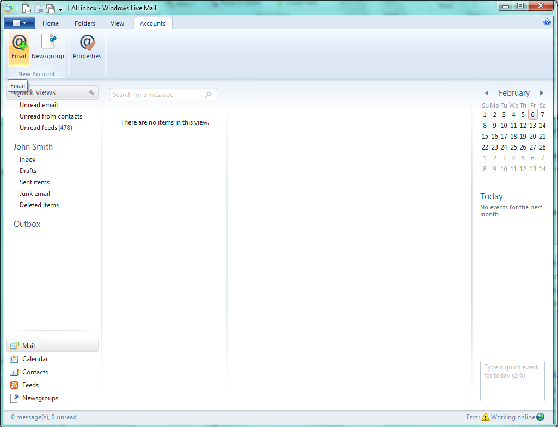Open the Help icon
Image resolution: width=558 pixels, height=427 pixels.
coord(547,23)
